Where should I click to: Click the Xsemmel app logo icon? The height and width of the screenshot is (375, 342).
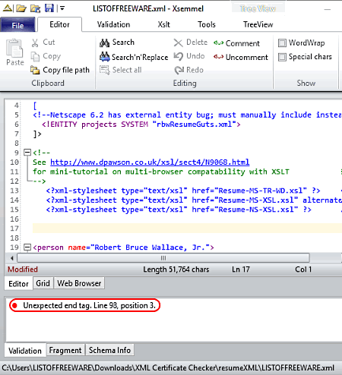pos(8,8)
